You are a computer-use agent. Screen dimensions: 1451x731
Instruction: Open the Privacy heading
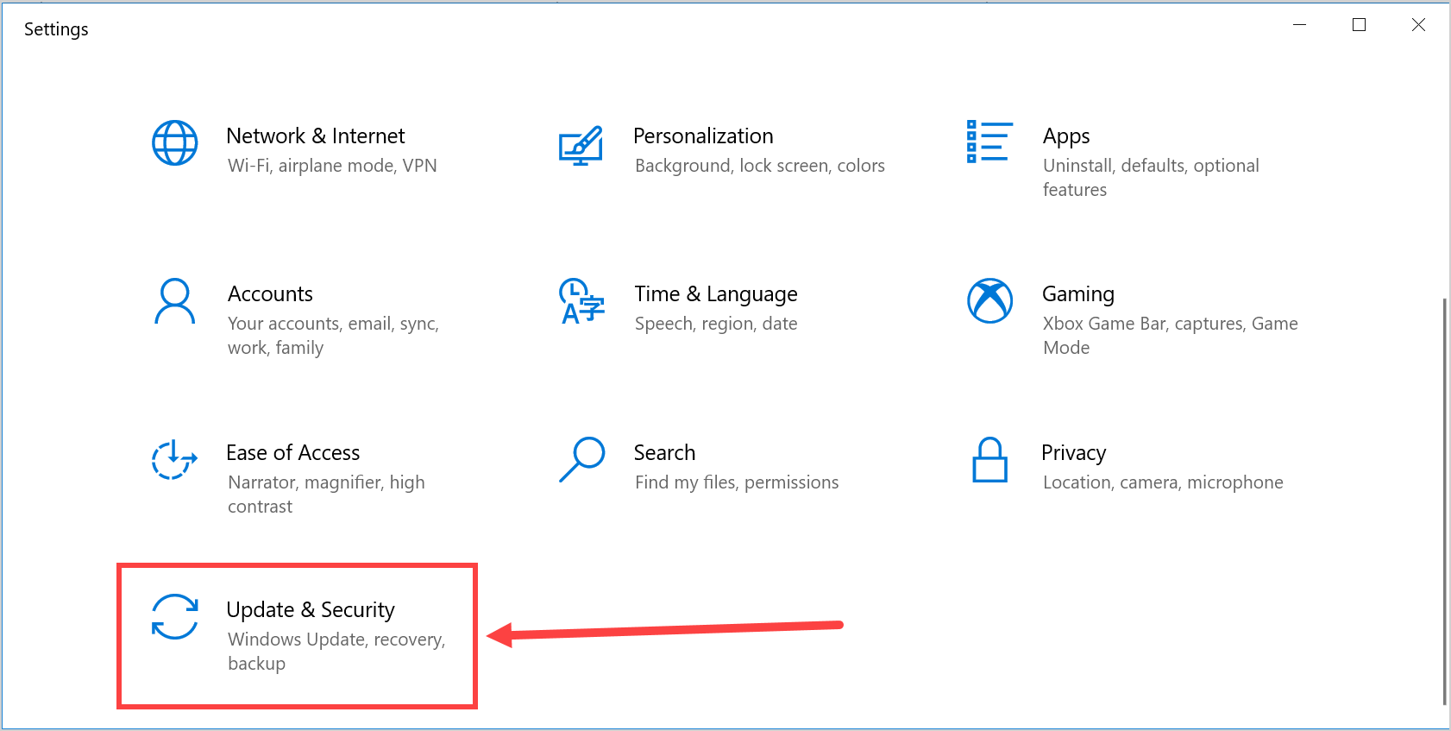click(1073, 453)
